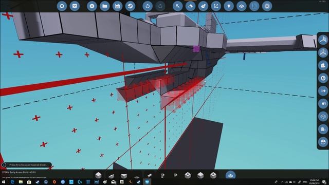
Task: Open a saved build via folder icon
Action: pos(105,6)
